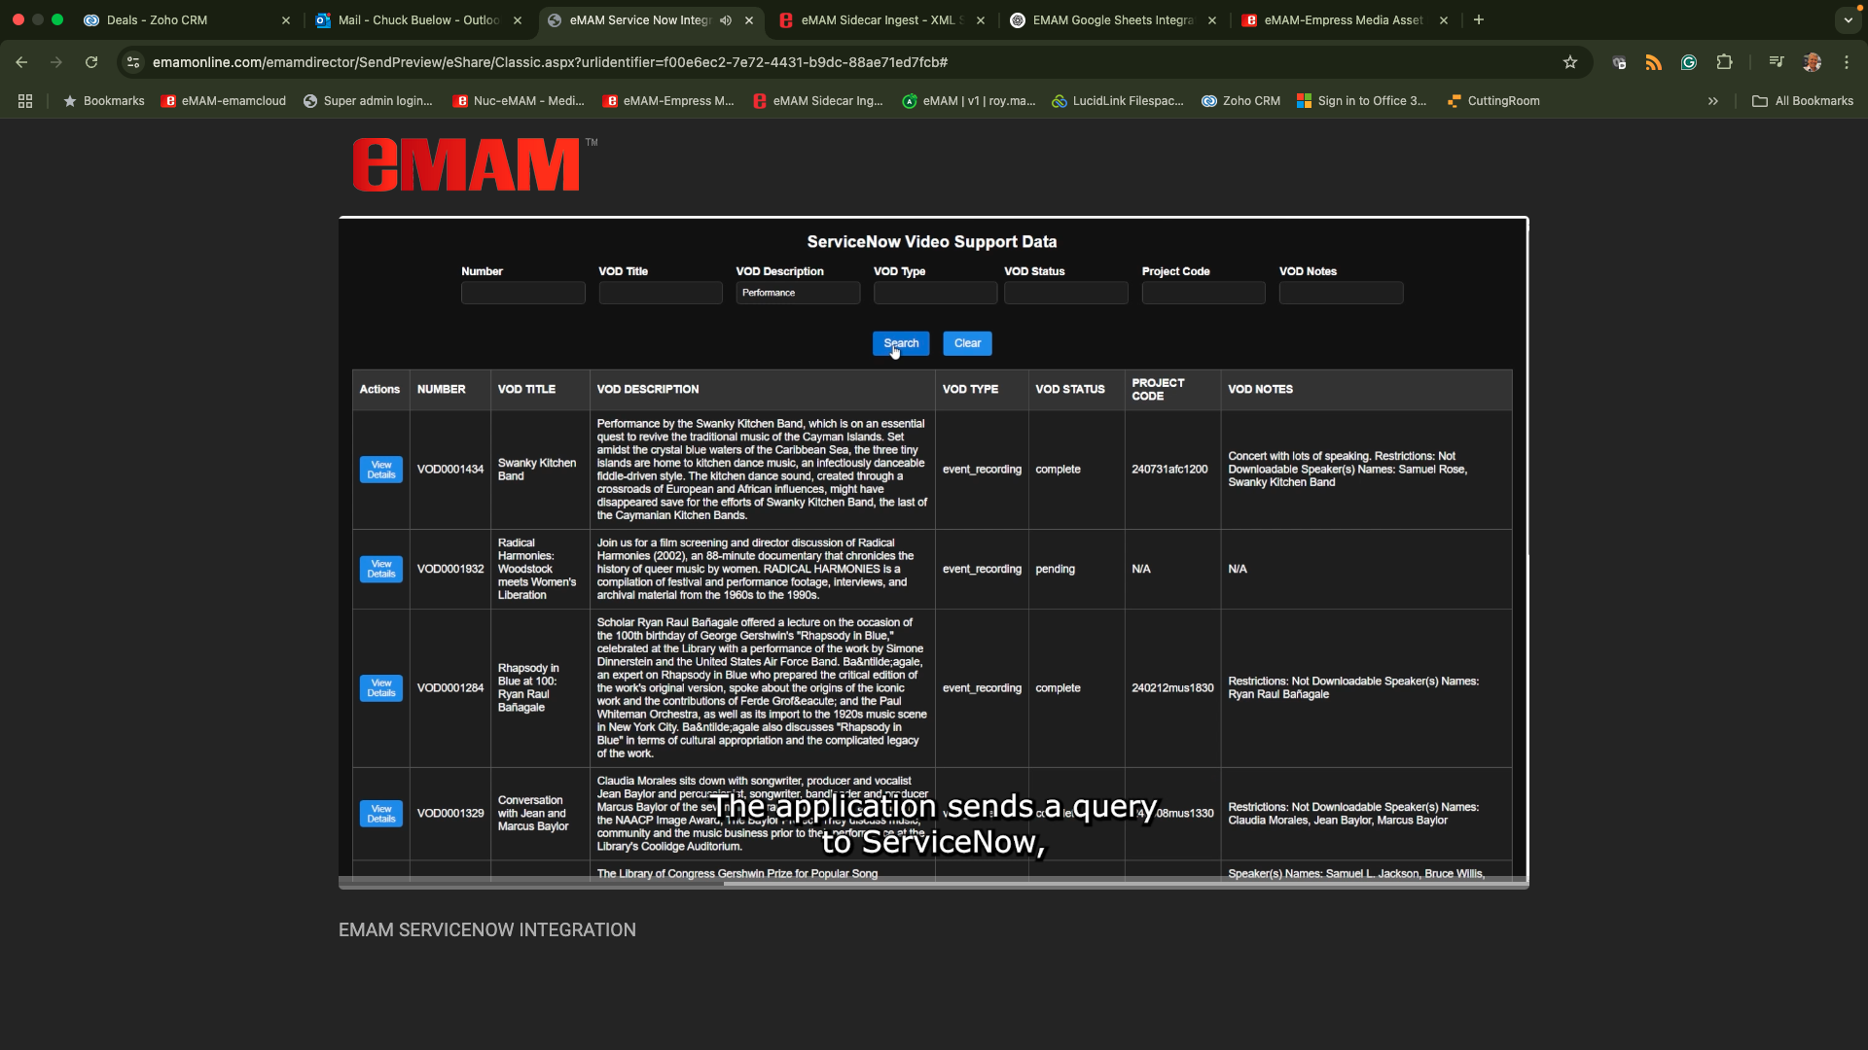Viewport: 1868px width, 1050px height.
Task: Focus the VOD Notes search field
Action: (1341, 293)
